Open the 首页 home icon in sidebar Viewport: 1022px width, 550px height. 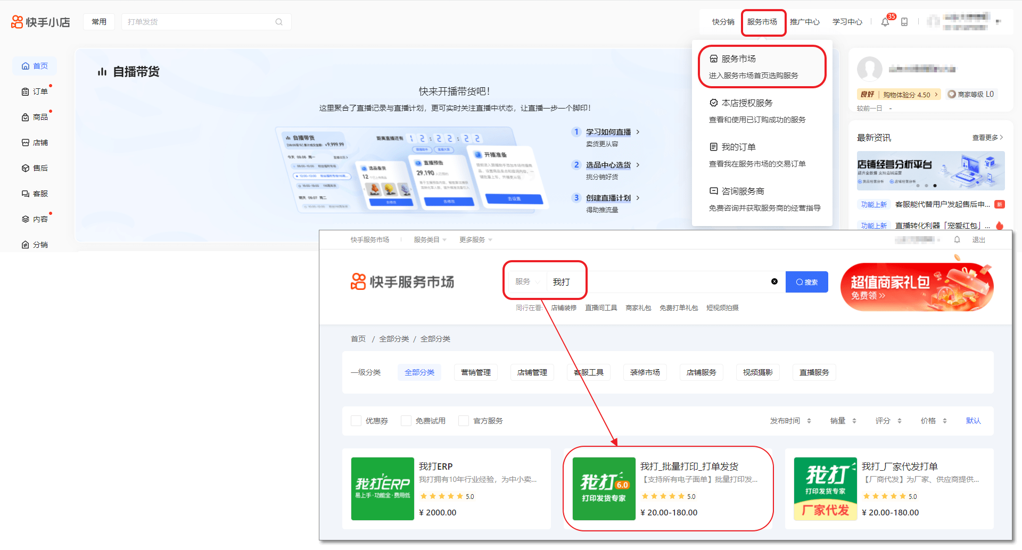26,66
